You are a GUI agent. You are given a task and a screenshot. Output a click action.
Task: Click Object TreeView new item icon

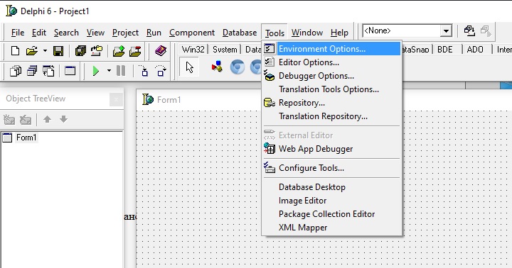click(x=9, y=120)
